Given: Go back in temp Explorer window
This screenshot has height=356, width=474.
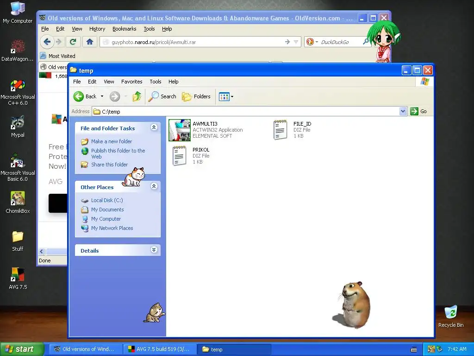Looking at the screenshot, I should [85, 96].
